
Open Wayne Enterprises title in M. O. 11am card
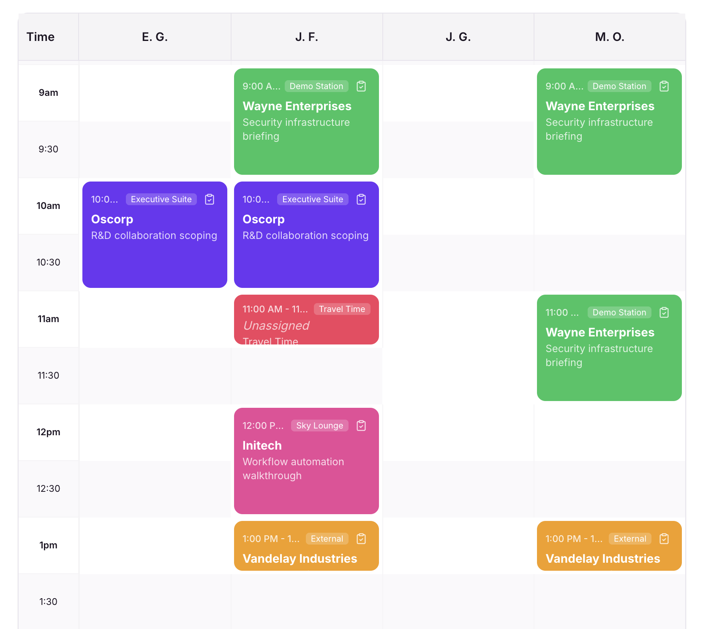coord(600,332)
